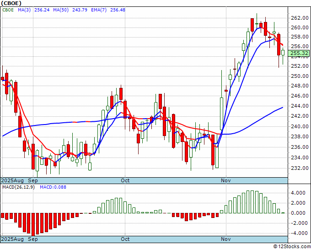Click the 262.00 price axis label
Image resolution: width=311 pixels, height=250 pixels.
click(300, 18)
